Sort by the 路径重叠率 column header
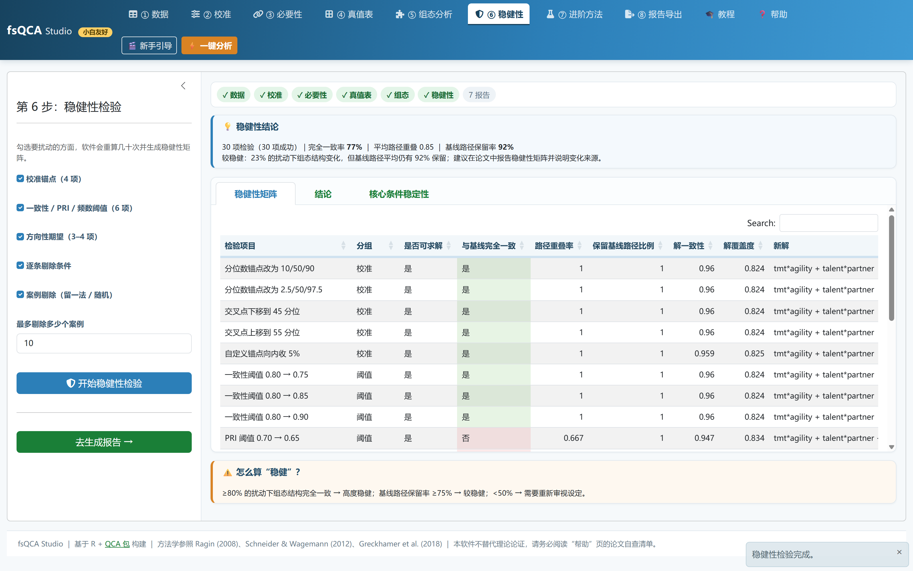This screenshot has height=571, width=913. point(559,246)
